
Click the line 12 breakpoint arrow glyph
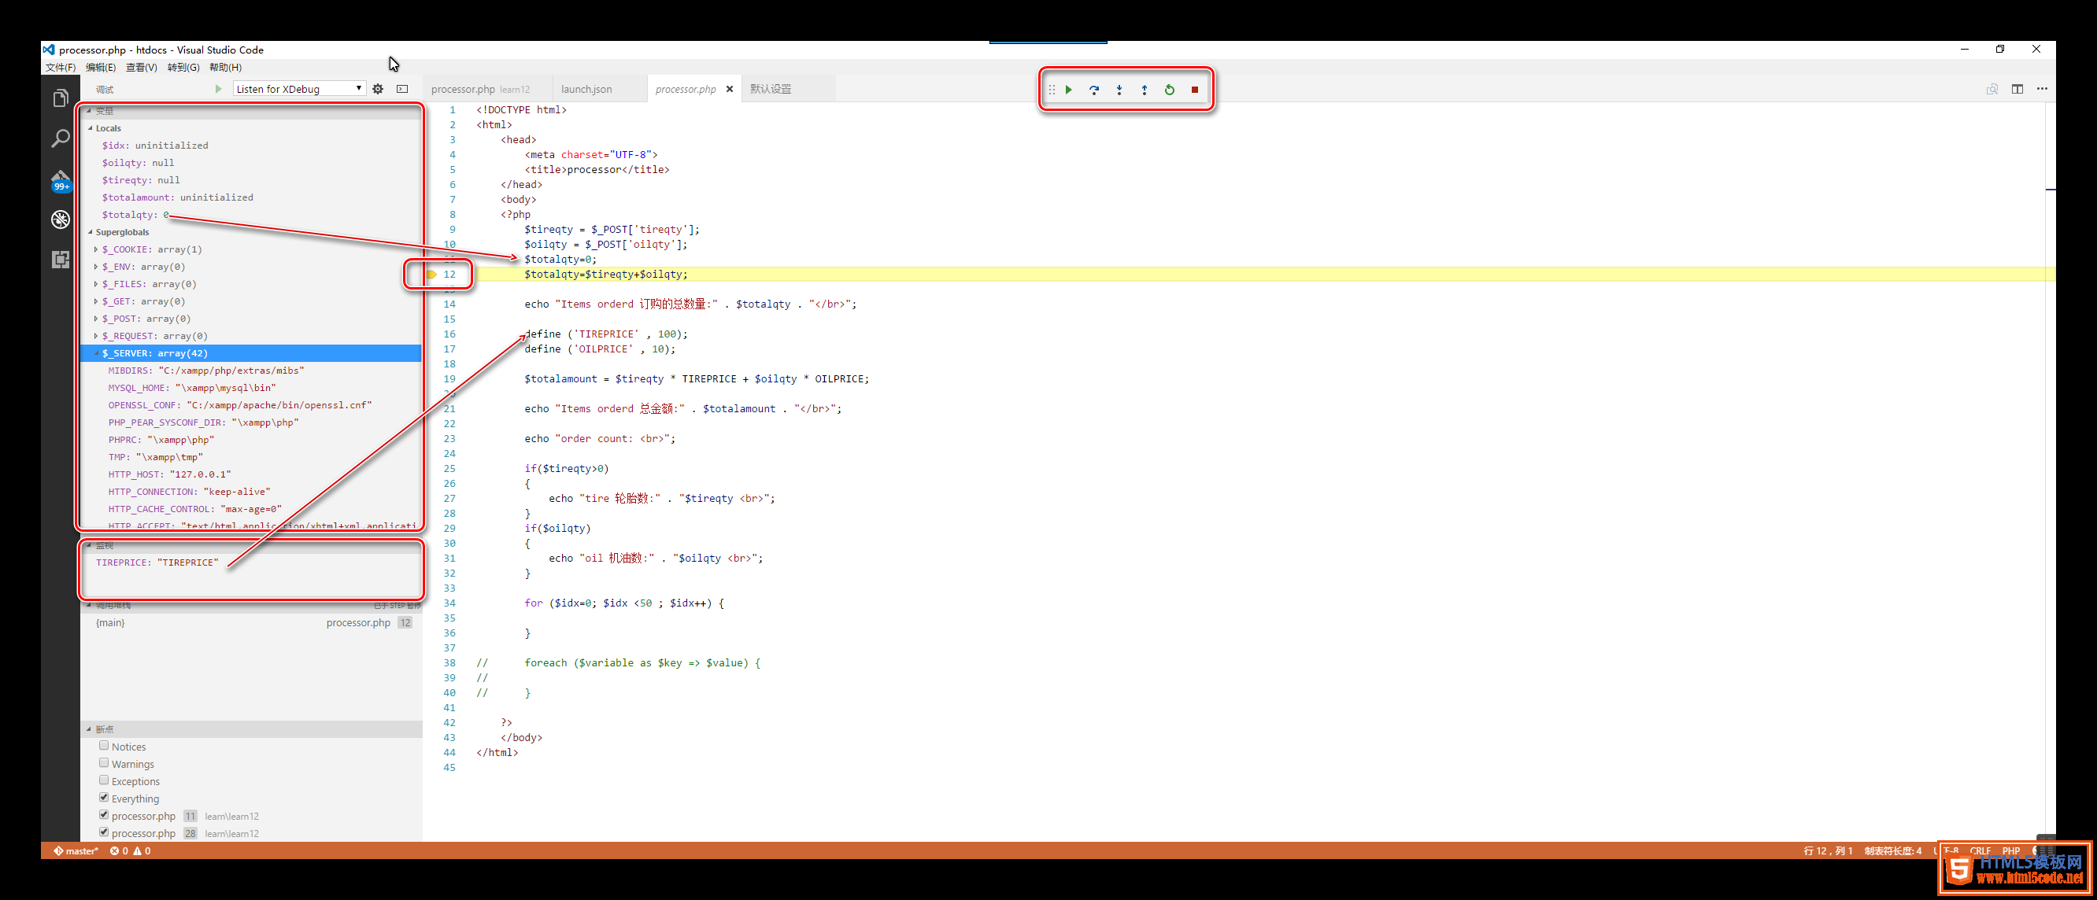click(431, 275)
